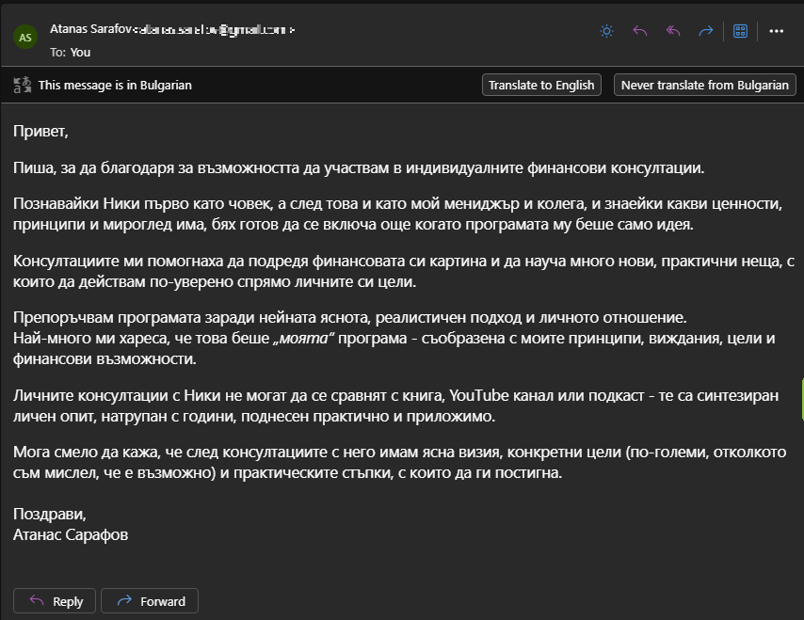The image size is (804, 620).
Task: Click the AS sender avatar
Action: pyautogui.click(x=25, y=38)
